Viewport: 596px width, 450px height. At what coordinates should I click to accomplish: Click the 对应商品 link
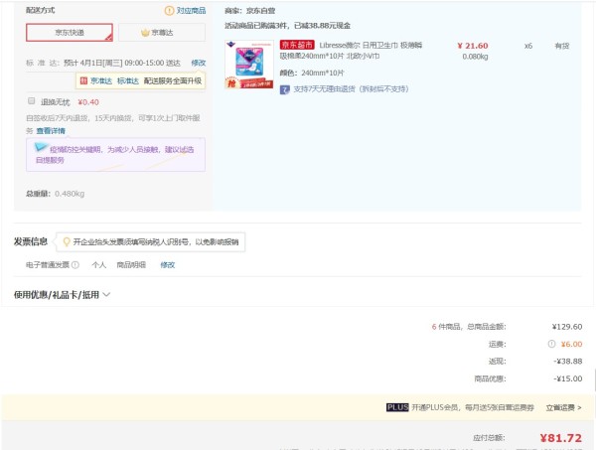point(191,11)
